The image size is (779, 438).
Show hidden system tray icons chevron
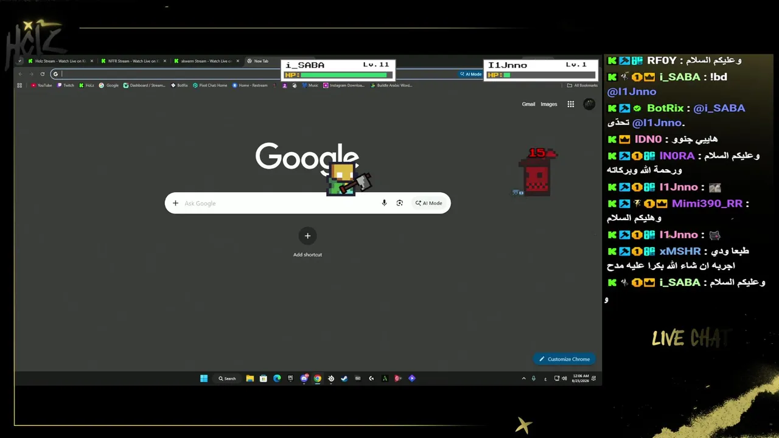(x=523, y=378)
